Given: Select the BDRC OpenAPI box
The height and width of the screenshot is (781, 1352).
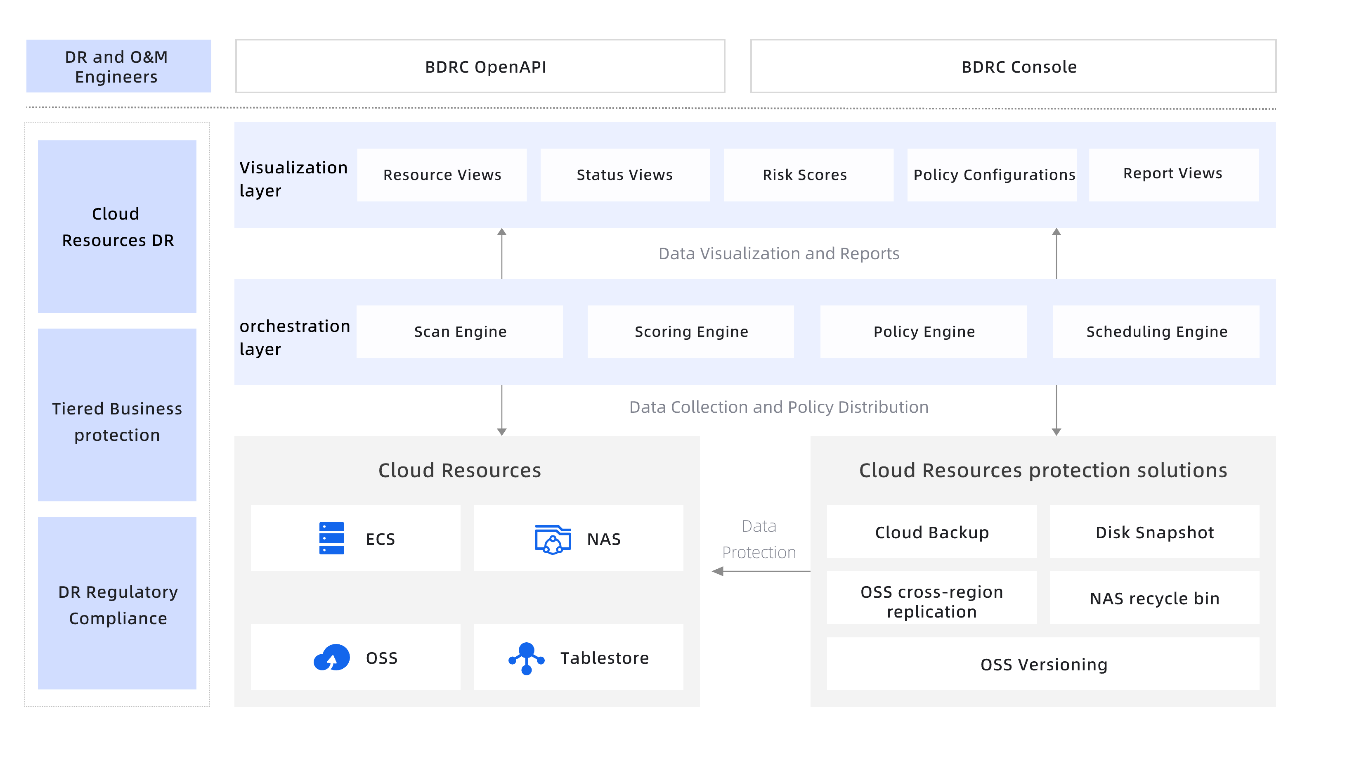Looking at the screenshot, I should pyautogui.click(x=480, y=66).
